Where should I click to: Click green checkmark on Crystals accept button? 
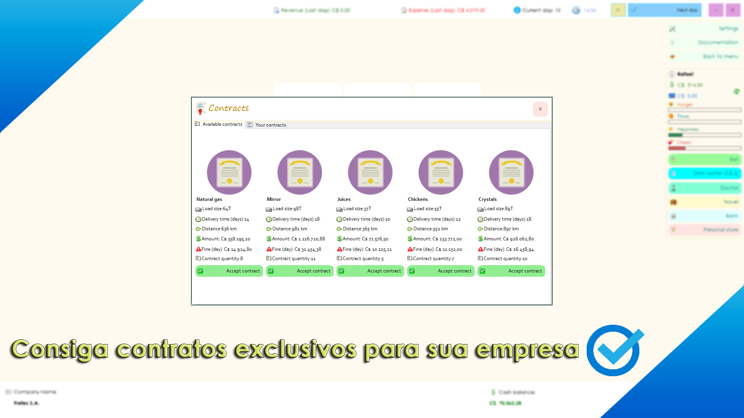tap(482, 271)
